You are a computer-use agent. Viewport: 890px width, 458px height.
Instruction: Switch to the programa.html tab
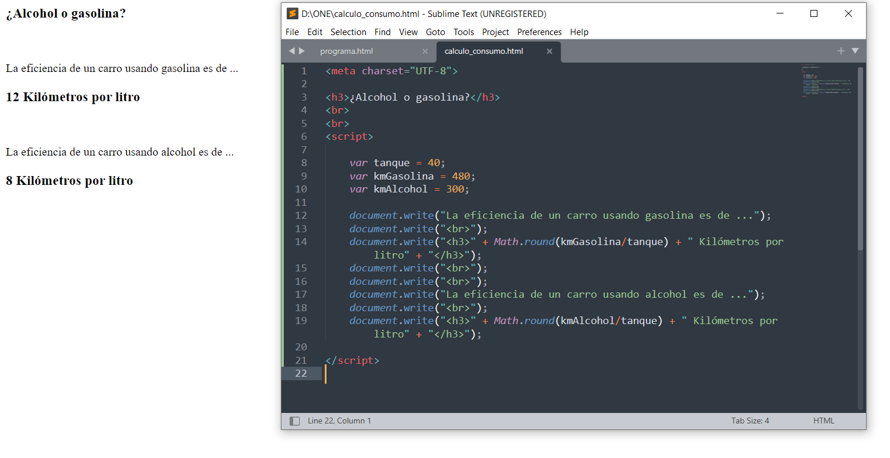pos(346,51)
